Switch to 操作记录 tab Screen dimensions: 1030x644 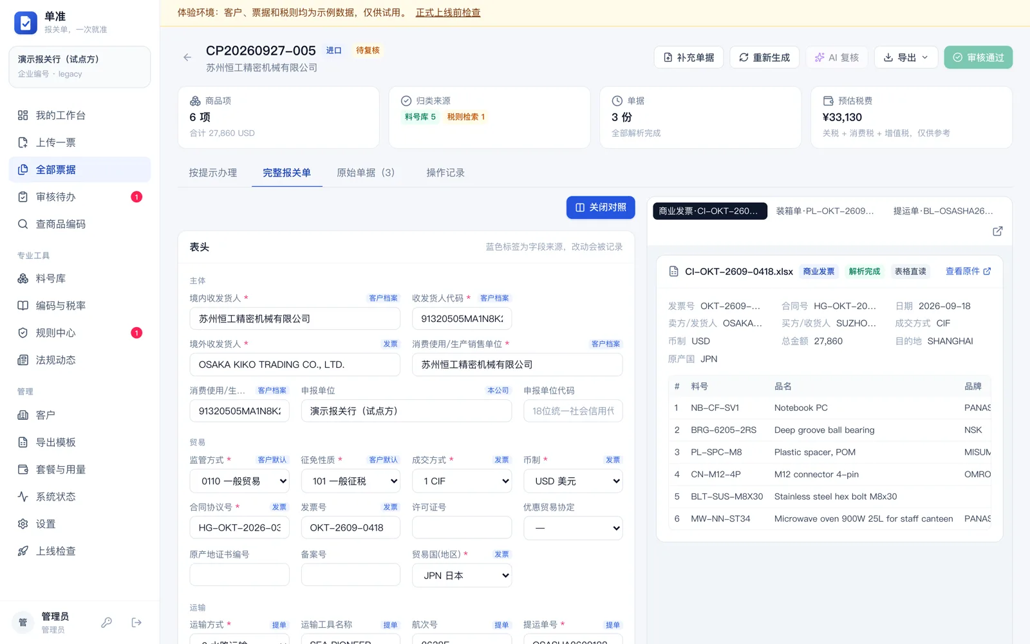tap(445, 173)
